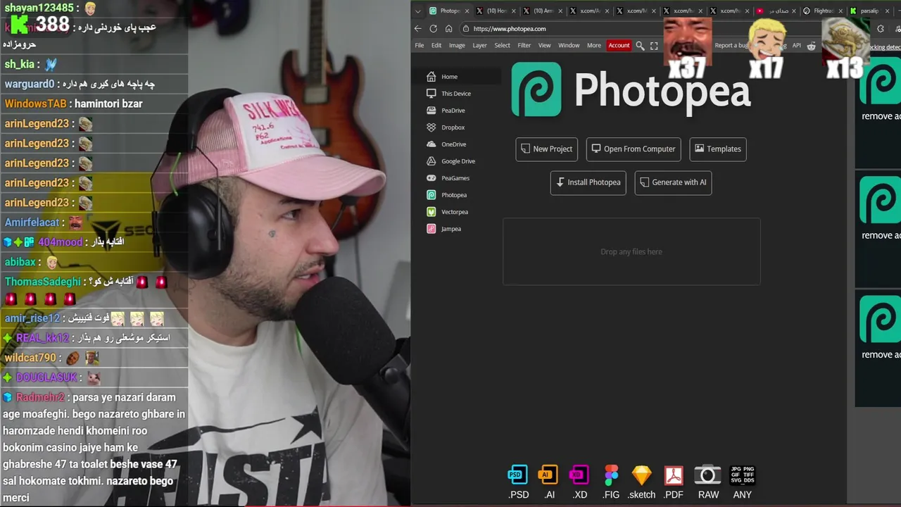
Task: Click the .sketch format icon
Action: [642, 476]
